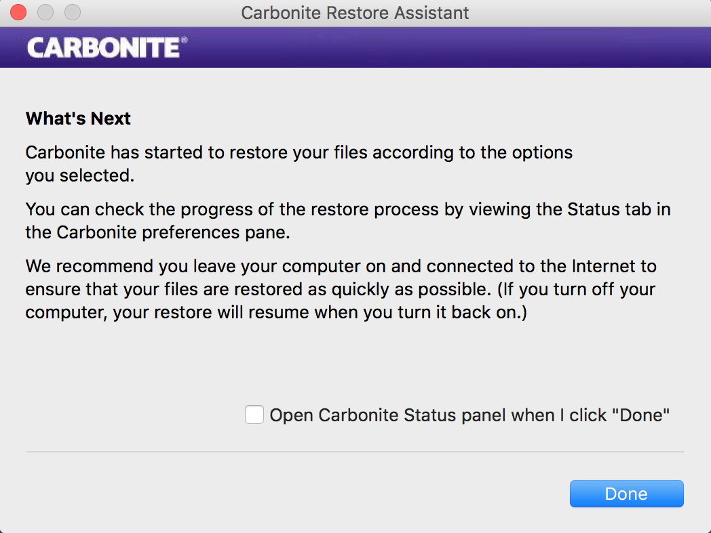Click the "What's Next" heading
711x533 pixels.
(x=78, y=119)
